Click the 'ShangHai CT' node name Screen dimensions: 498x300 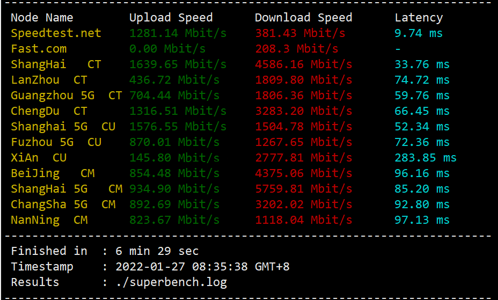point(56,64)
